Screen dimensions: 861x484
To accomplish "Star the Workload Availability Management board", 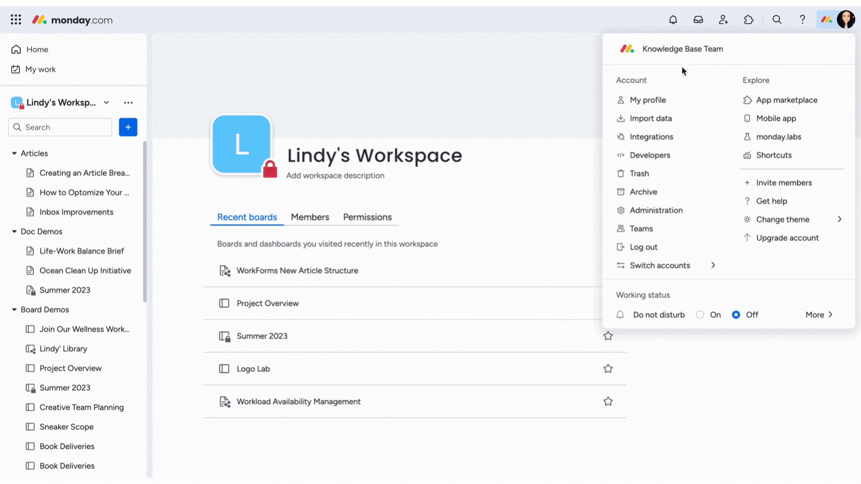I will (608, 402).
